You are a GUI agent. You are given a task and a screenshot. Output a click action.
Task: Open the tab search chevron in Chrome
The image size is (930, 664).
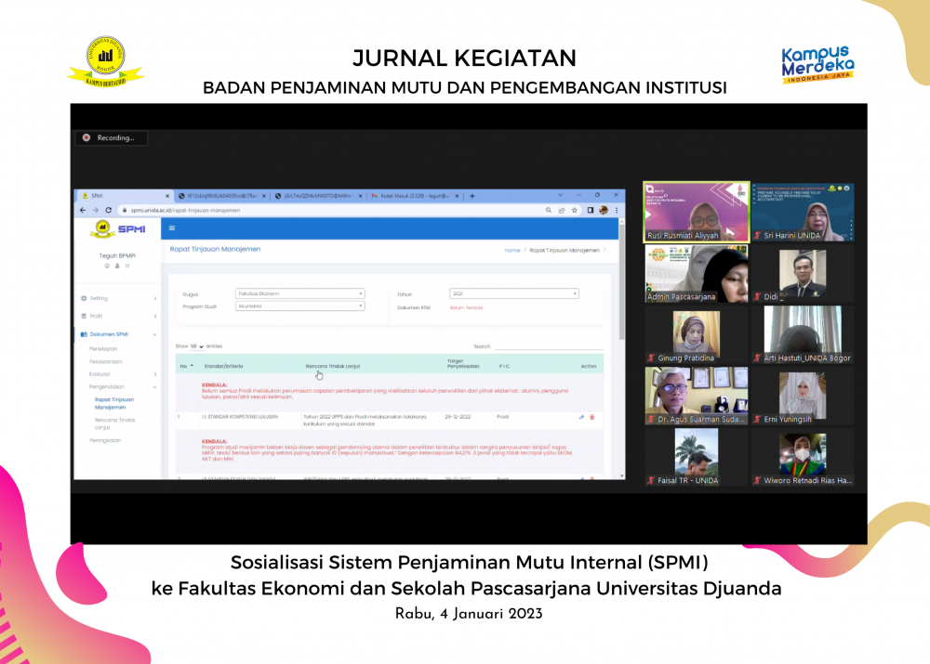(x=560, y=195)
